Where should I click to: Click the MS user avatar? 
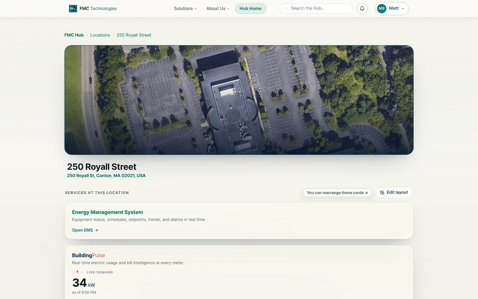[382, 8]
